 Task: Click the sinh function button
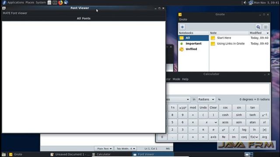click(239, 115)
